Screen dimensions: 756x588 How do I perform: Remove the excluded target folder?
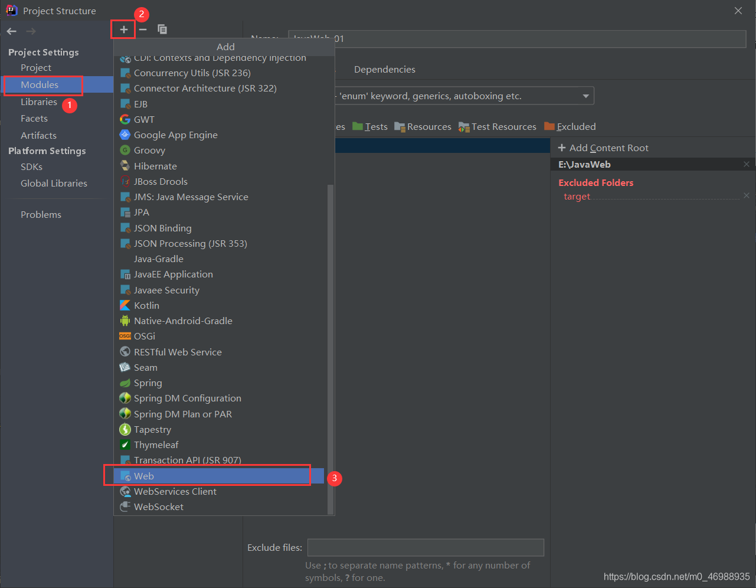coord(747,195)
